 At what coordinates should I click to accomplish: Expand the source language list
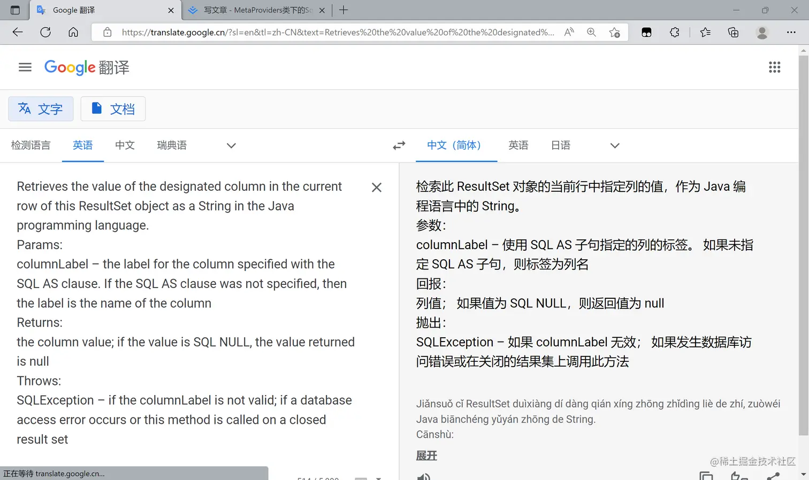click(231, 145)
